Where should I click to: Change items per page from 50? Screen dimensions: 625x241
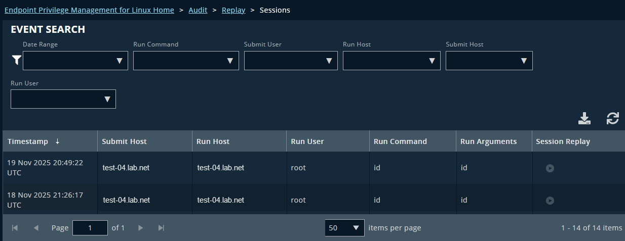click(344, 228)
